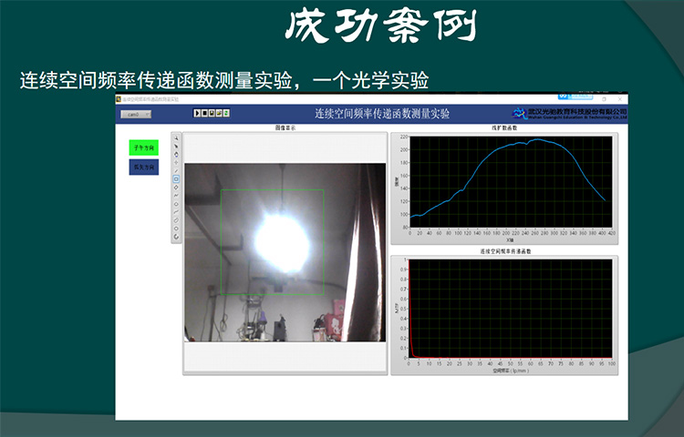Select the highlighted Rectangle ROI tool
Viewport: 684px width, 437px height.
[x=176, y=178]
